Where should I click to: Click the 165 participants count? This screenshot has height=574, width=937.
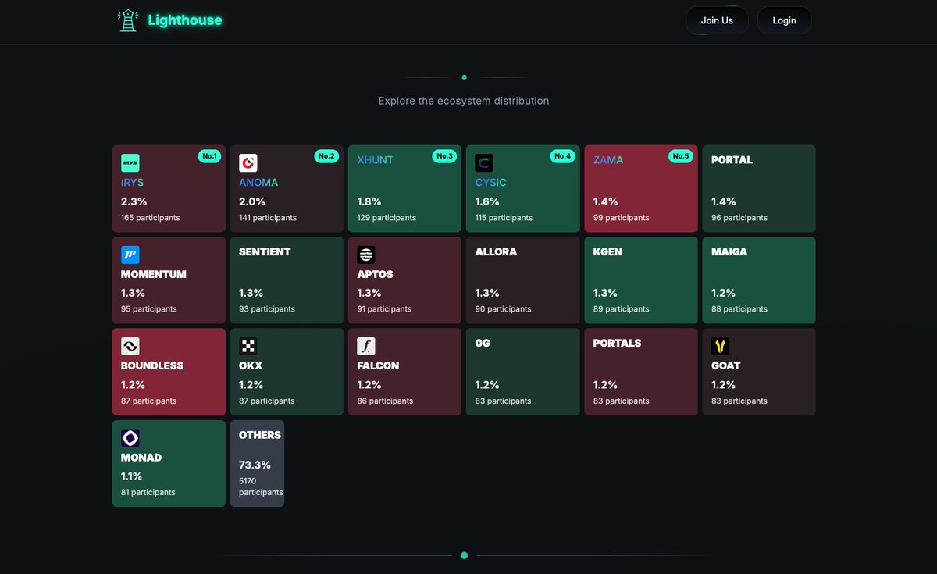click(x=151, y=218)
